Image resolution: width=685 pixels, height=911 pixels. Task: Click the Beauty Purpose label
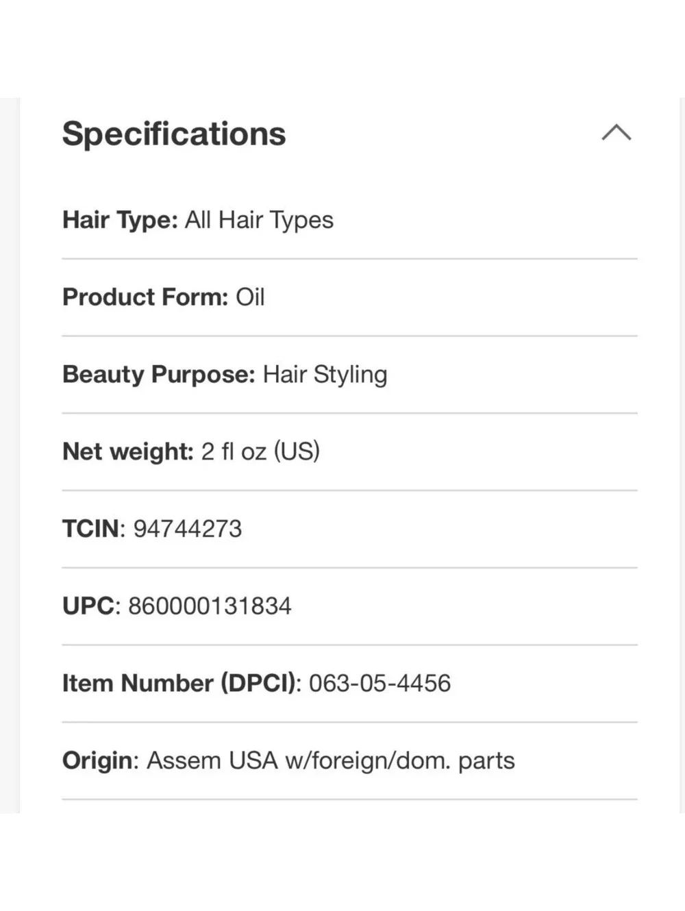click(x=159, y=375)
